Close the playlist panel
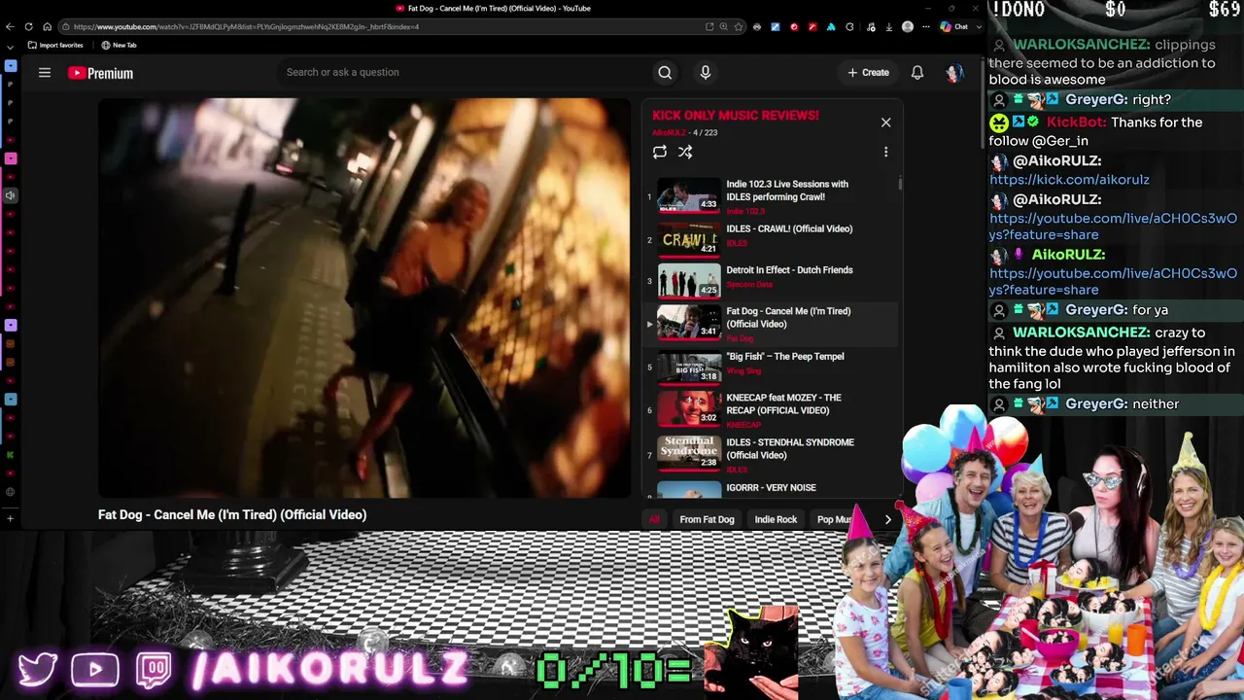 (885, 122)
